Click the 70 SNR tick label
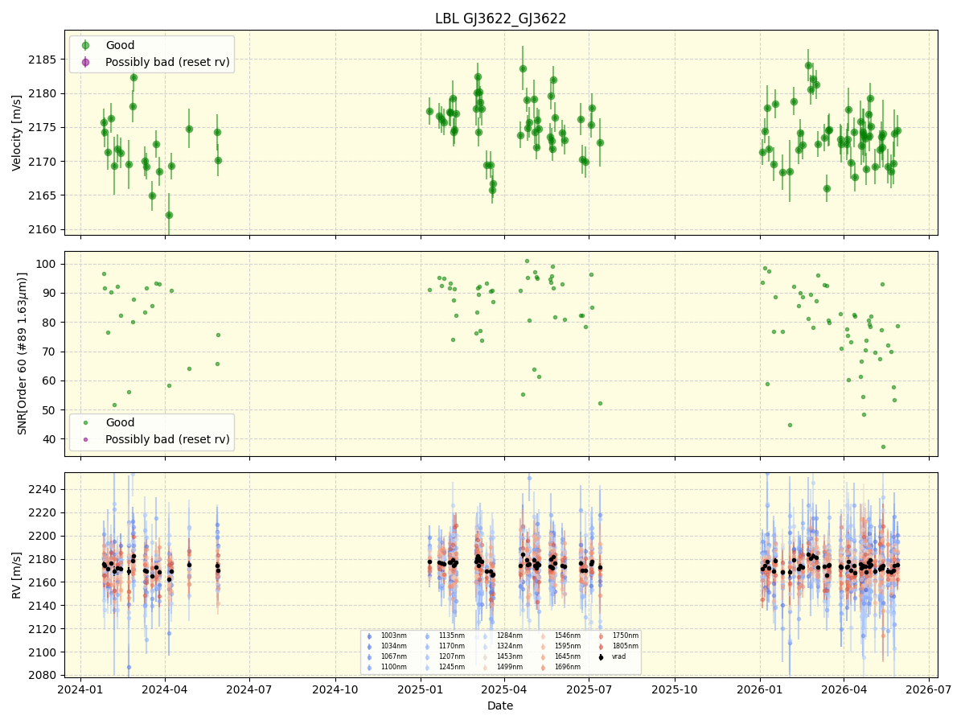The width and height of the screenshot is (965, 724). click(x=51, y=352)
